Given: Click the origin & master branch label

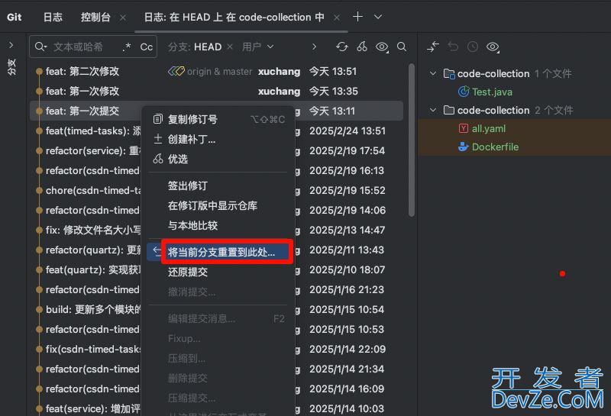Looking at the screenshot, I should coord(219,72).
